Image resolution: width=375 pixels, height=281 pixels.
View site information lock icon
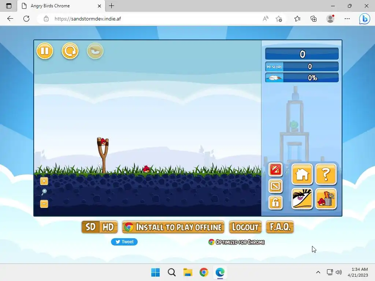[x=46, y=19]
